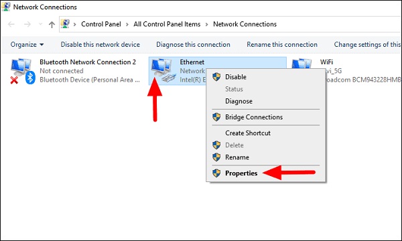Screen dimensions: 402x241
Task: Click the shield icon beside Bridge Connections
Action: tap(216, 117)
